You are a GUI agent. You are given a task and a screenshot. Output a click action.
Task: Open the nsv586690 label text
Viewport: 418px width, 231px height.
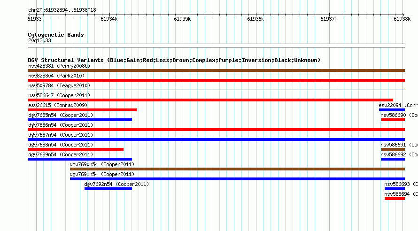point(393,115)
